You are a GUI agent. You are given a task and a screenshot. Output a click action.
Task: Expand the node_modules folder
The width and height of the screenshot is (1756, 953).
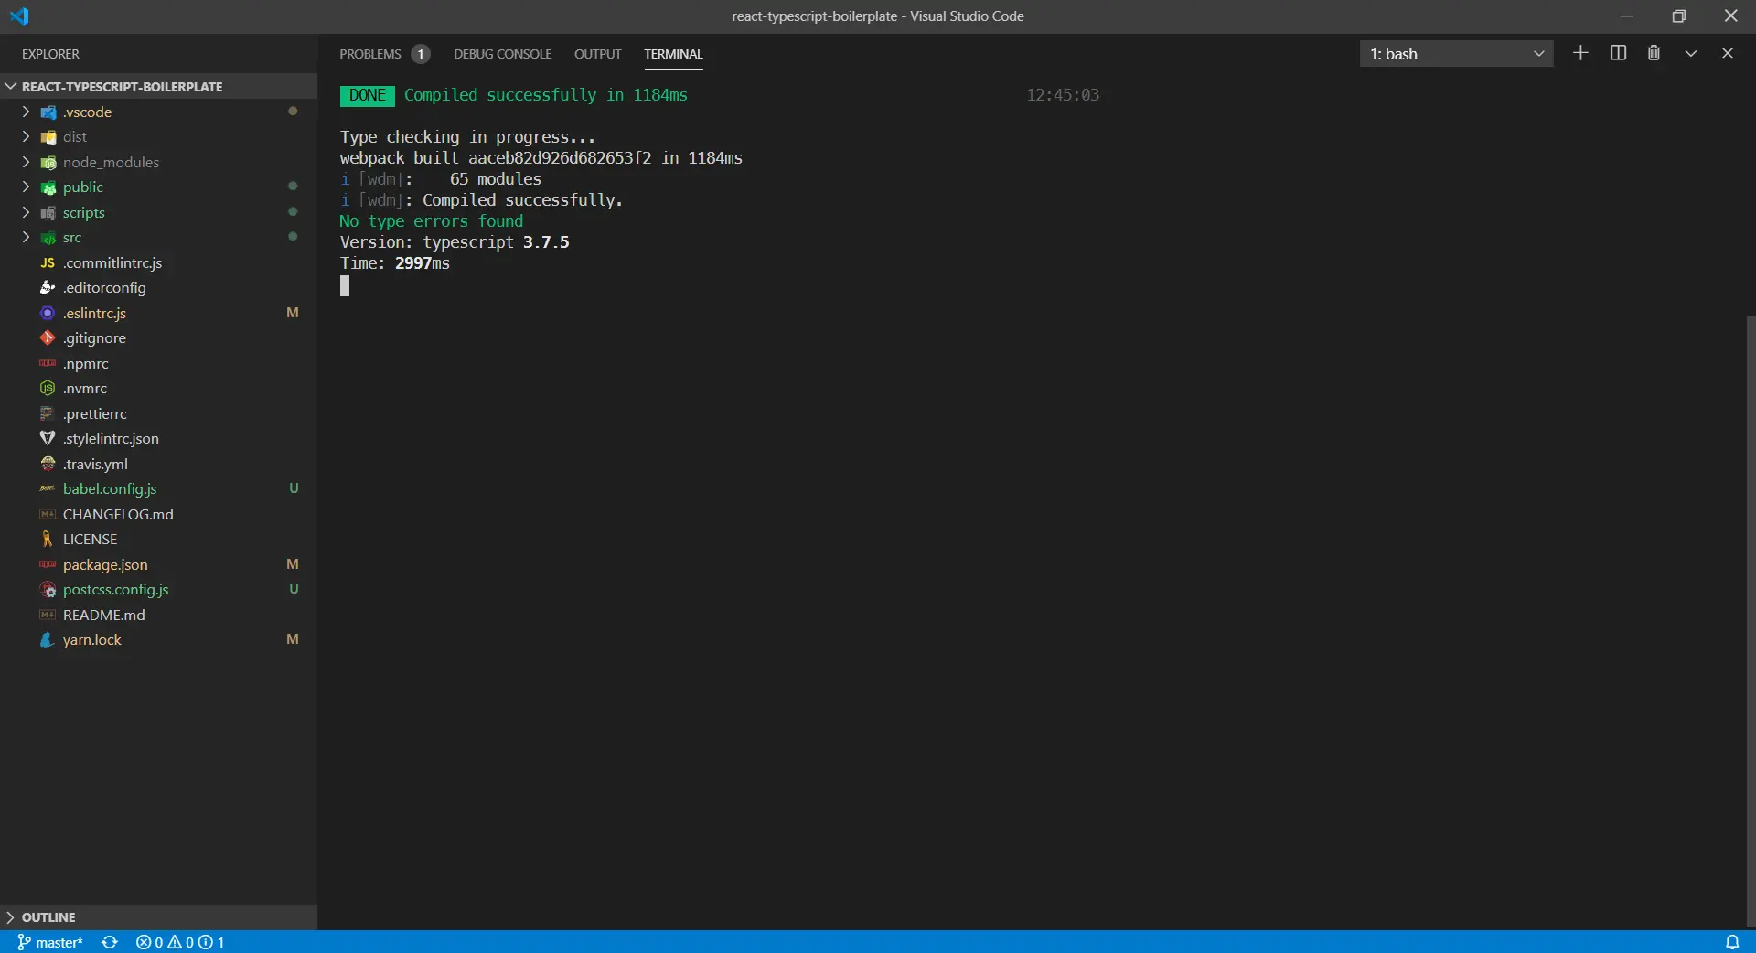click(158, 162)
